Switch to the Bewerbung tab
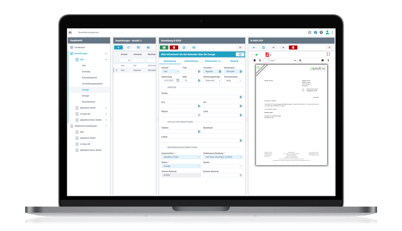Viewport: 402px width, 231px height. 170,61
